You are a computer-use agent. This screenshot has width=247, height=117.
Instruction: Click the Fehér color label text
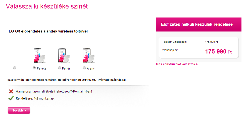(x=66, y=68)
